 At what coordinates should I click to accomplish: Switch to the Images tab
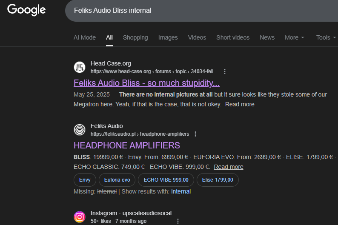[x=168, y=37]
